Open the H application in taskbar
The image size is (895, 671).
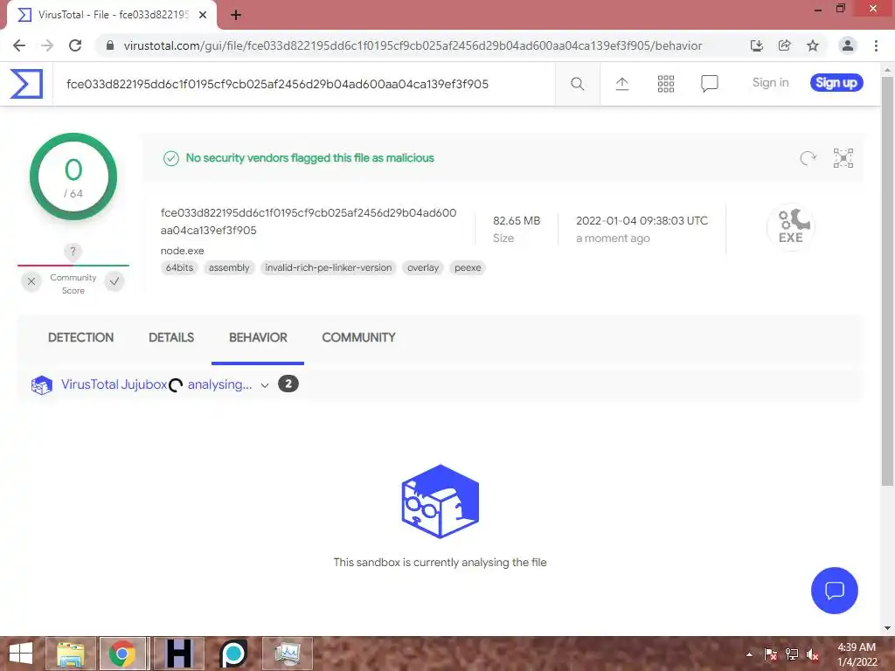[178, 654]
